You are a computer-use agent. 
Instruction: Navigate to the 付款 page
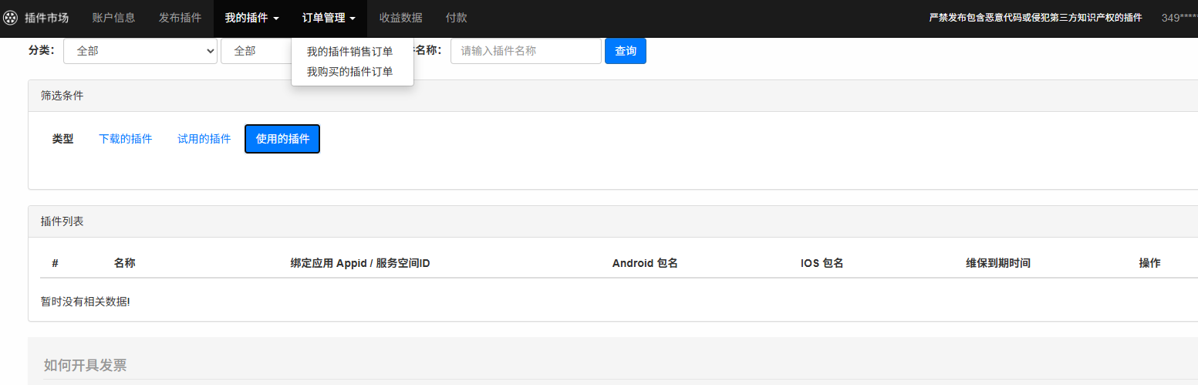tap(456, 18)
